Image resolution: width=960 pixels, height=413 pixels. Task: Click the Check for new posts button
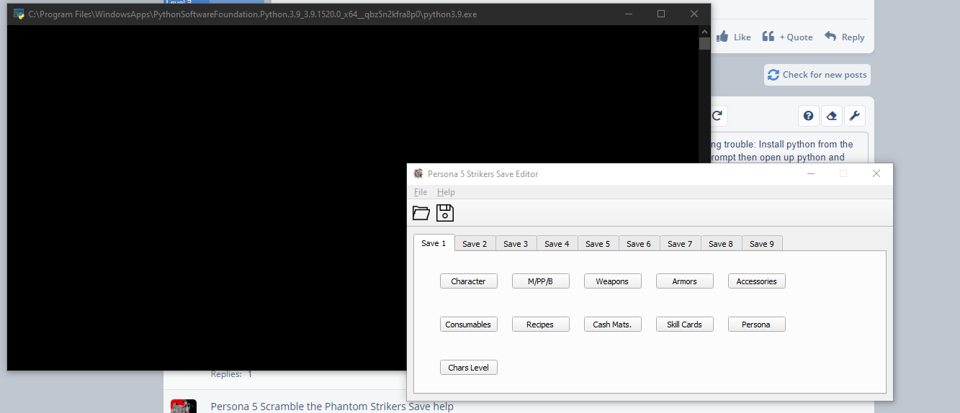point(817,75)
